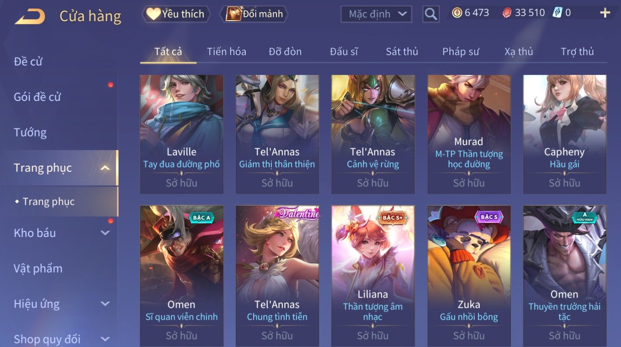Open the Zuka Gấu nhồi bông skin card
The height and width of the screenshot is (347, 621).
pos(469,276)
